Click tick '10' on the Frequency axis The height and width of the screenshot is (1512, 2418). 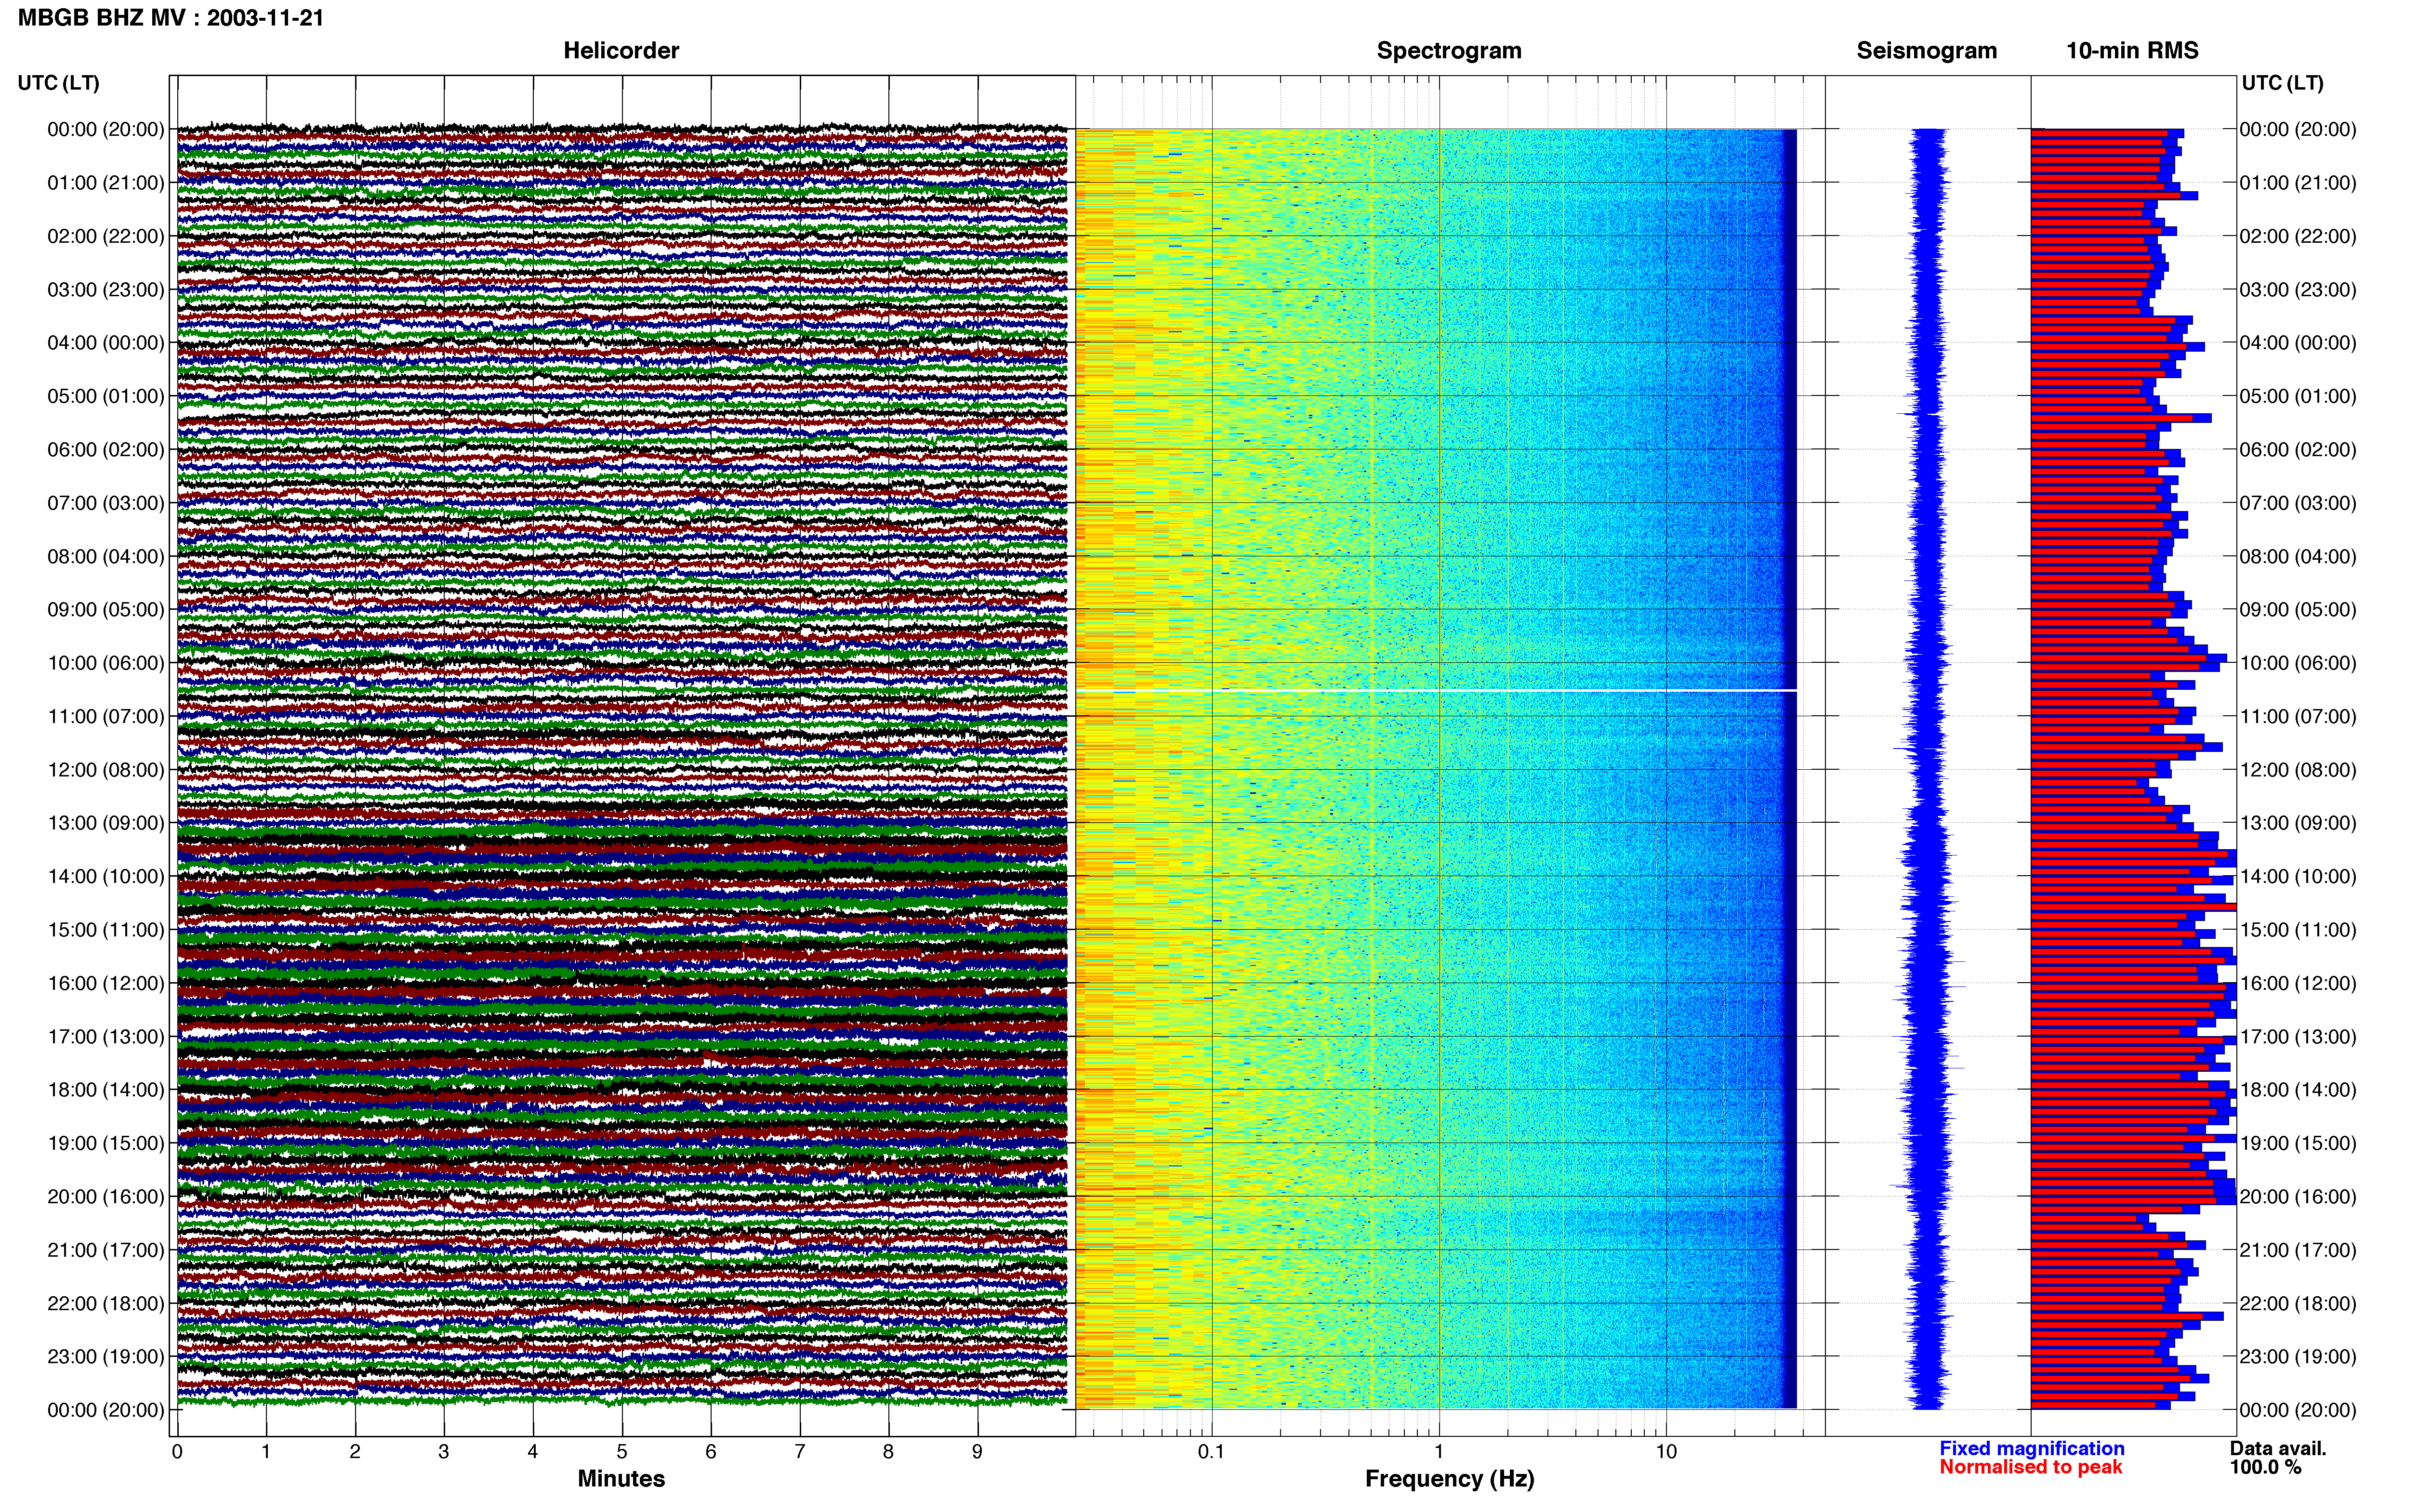pyautogui.click(x=1666, y=1452)
